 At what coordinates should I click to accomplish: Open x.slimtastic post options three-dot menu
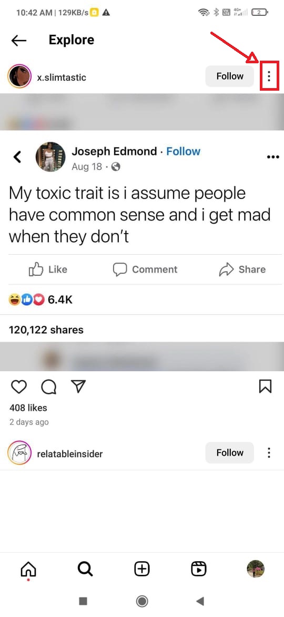(x=269, y=76)
